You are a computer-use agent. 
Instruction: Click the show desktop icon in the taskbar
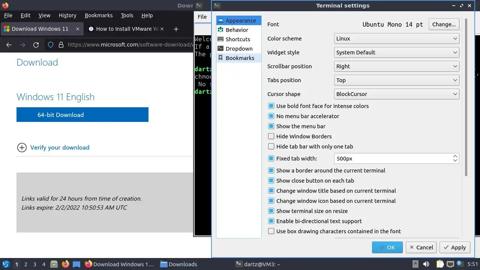(x=76, y=264)
